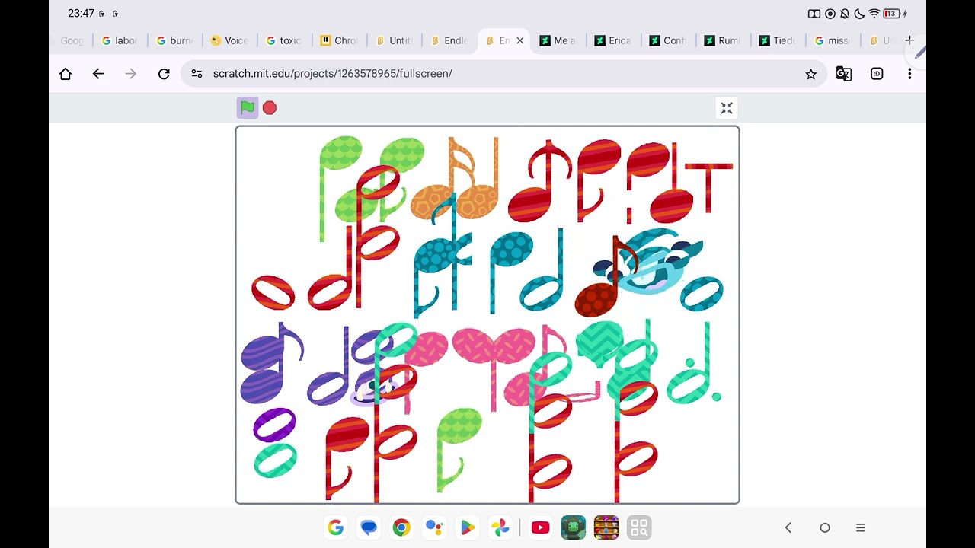This screenshot has width=975, height=548.
Task: Open bookshelf game app in dock
Action: coord(606,527)
